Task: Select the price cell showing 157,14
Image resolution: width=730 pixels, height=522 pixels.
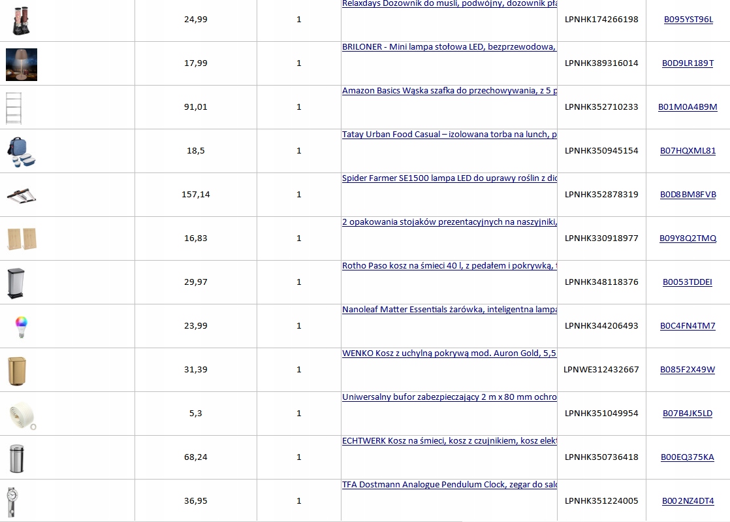Action: (196, 195)
